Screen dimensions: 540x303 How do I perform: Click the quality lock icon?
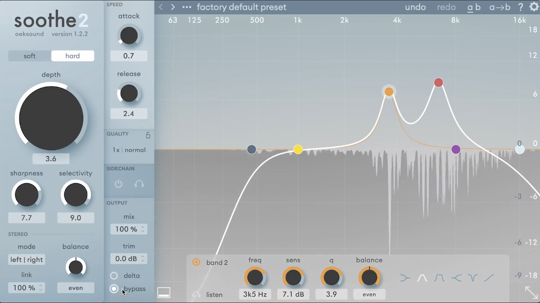tap(148, 135)
